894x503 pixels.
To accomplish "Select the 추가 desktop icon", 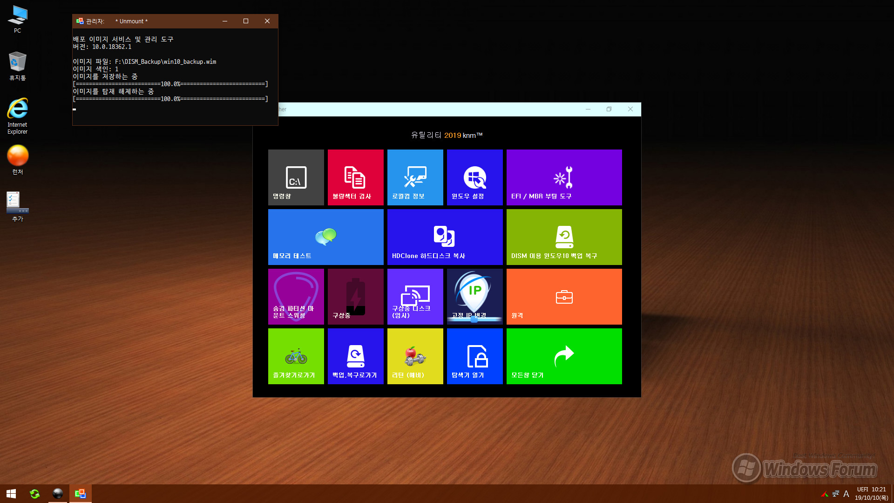I will point(18,207).
